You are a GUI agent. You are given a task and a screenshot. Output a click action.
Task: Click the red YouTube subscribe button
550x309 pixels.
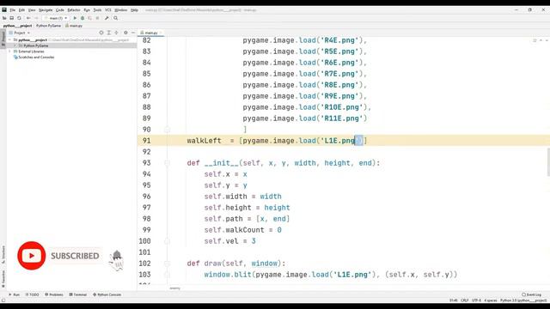coord(32,256)
